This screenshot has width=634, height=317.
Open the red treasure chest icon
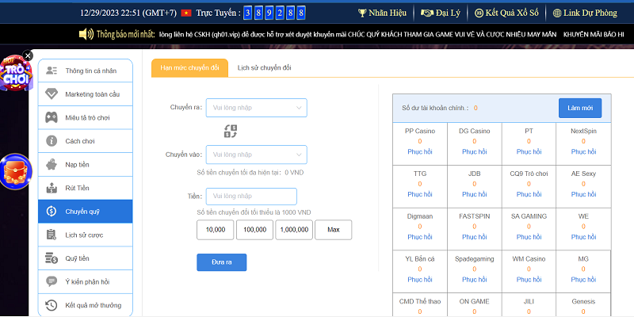15,171
